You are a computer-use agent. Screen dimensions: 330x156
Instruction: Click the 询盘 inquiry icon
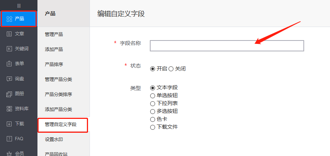click(9, 79)
